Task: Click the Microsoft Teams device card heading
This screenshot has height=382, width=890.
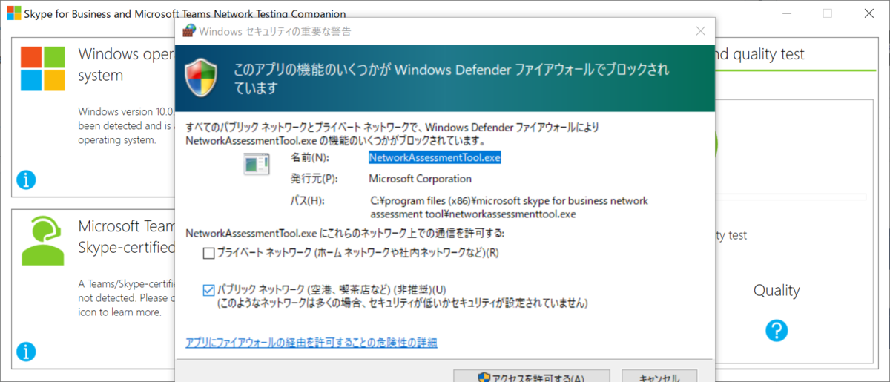Action: [126, 236]
